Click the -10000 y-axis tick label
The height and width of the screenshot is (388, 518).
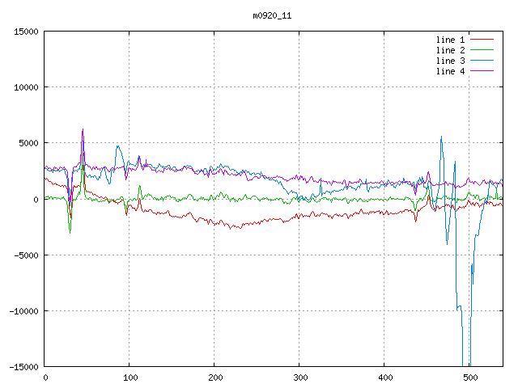pyautogui.click(x=23, y=310)
